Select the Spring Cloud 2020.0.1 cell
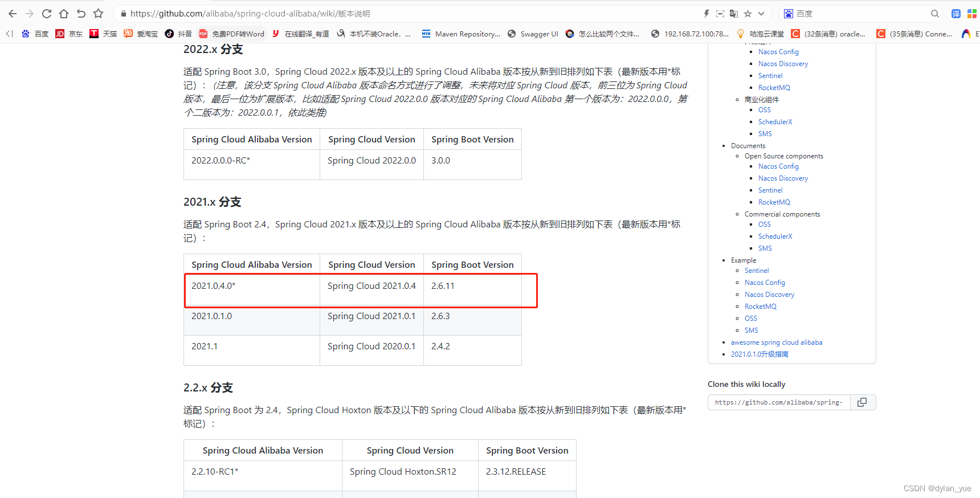Screen dimensions: 980x498 pyautogui.click(x=371, y=350)
